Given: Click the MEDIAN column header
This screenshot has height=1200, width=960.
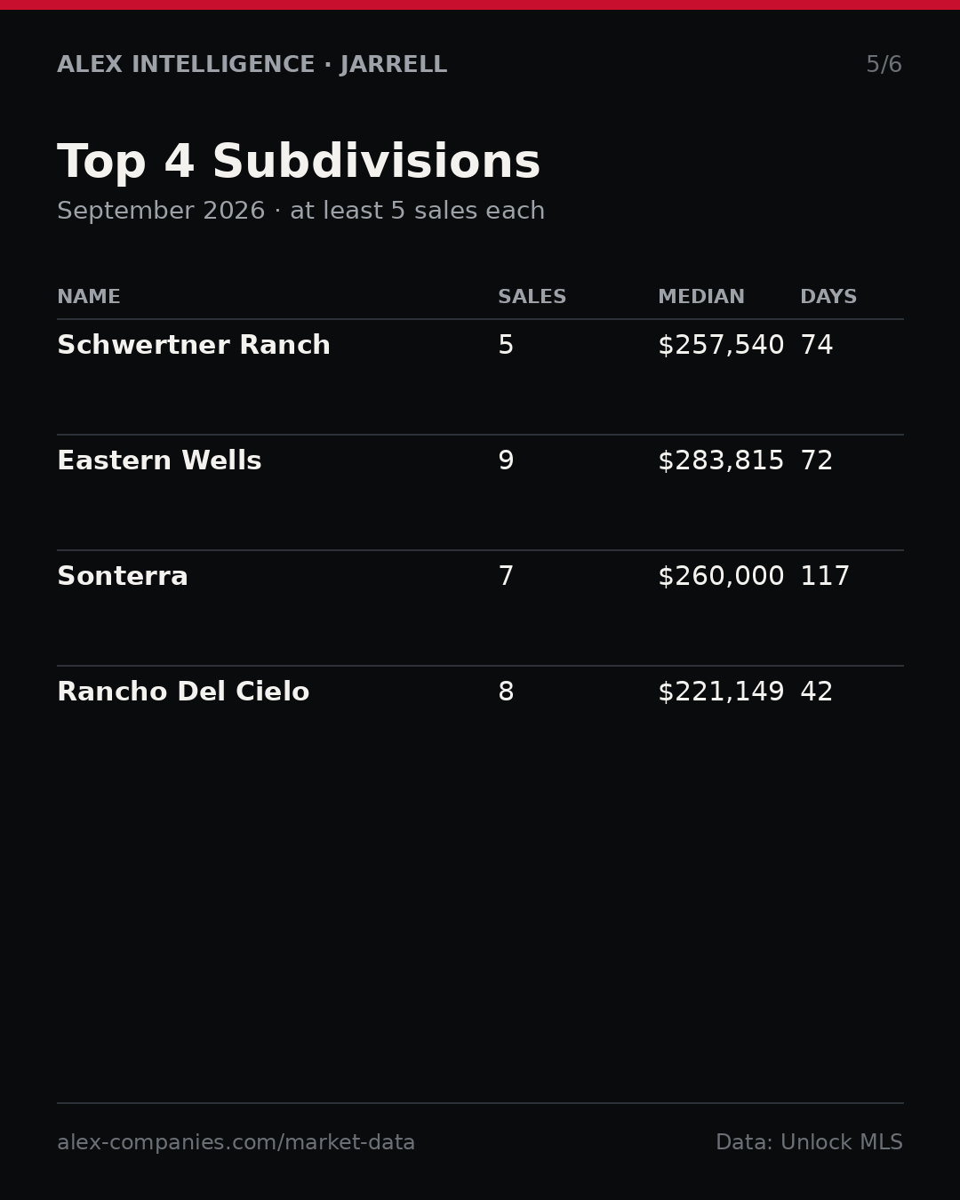Looking at the screenshot, I should 701,298.
